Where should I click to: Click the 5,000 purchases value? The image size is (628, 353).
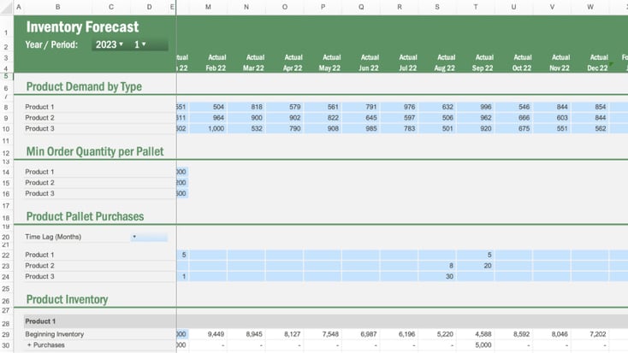[x=476, y=345]
